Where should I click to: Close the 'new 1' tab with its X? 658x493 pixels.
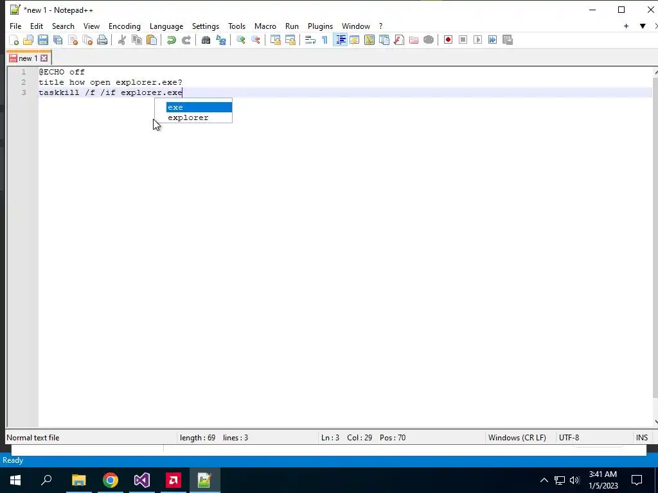(44, 58)
